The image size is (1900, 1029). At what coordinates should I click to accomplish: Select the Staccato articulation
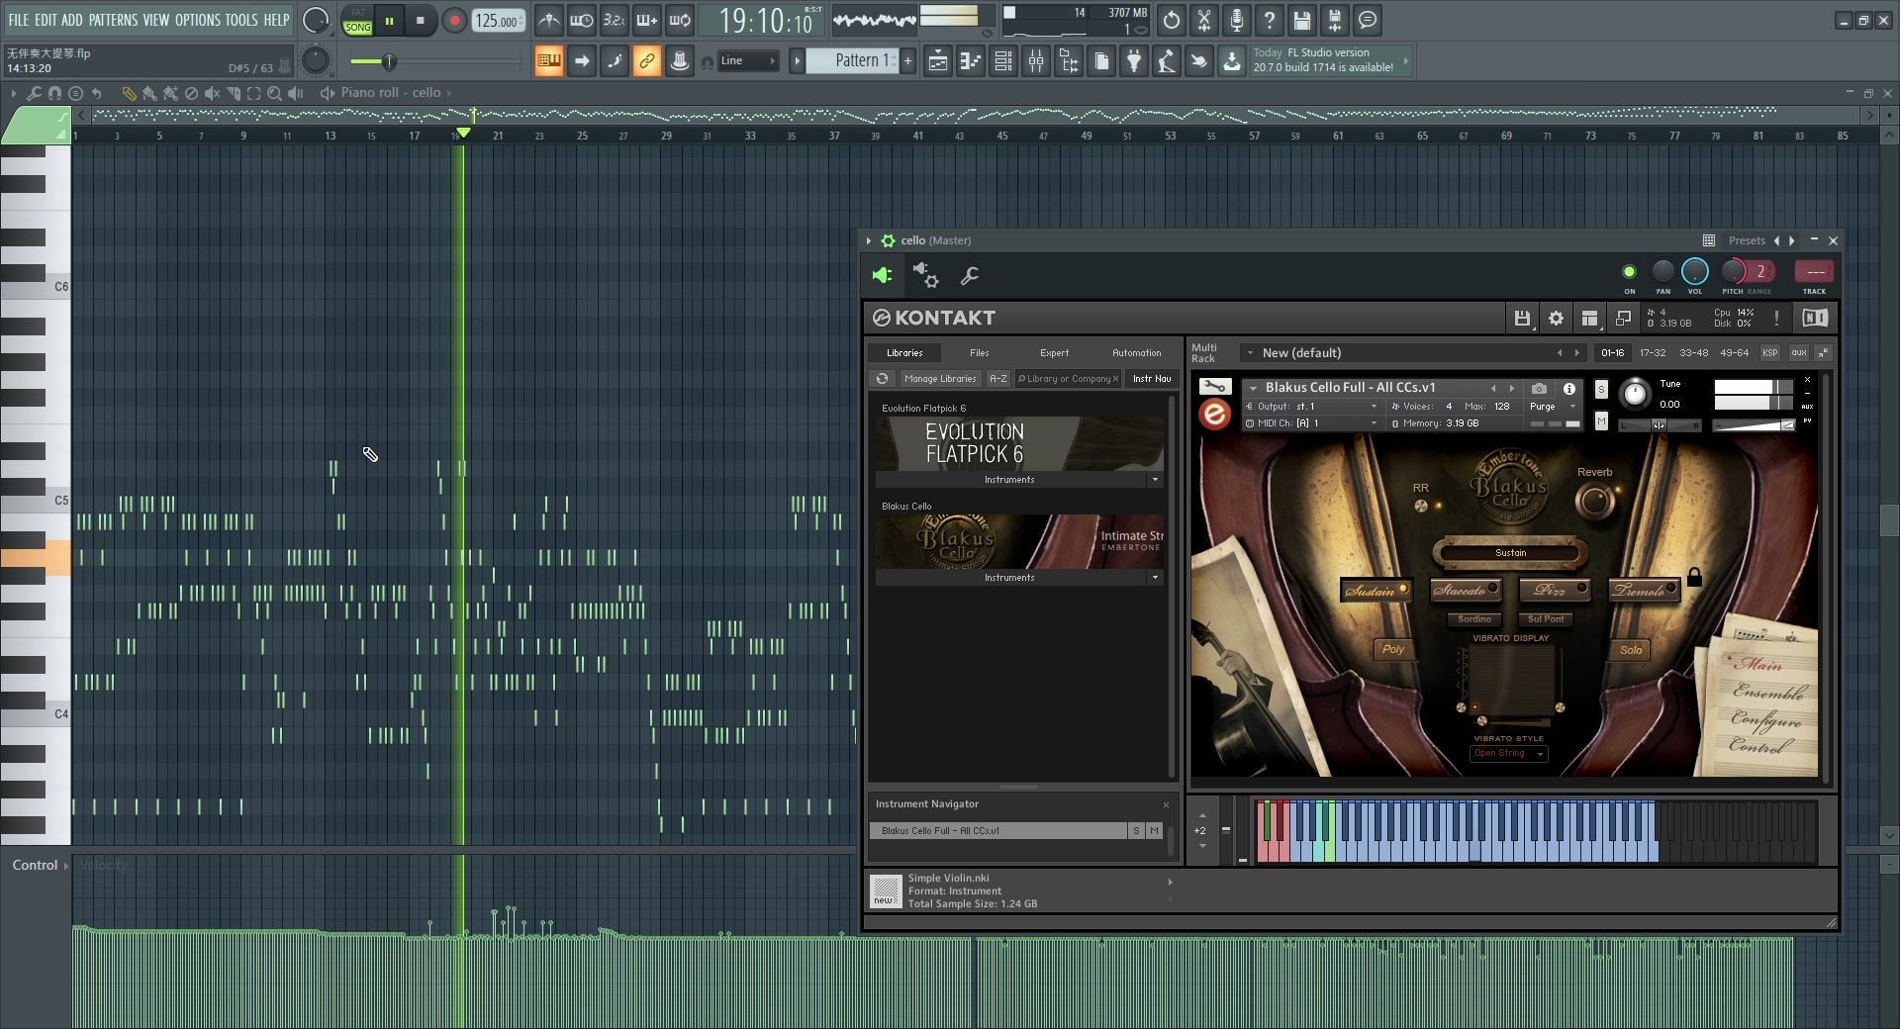click(1466, 591)
